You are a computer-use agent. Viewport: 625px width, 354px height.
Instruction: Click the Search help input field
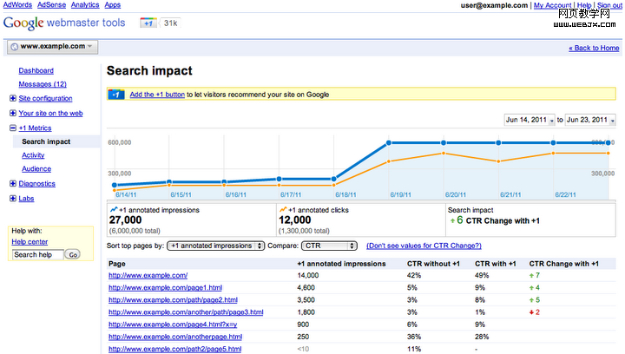(38, 254)
